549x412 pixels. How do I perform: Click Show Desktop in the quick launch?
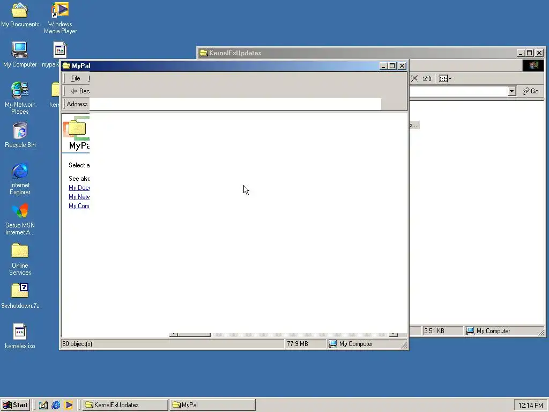pos(43,405)
